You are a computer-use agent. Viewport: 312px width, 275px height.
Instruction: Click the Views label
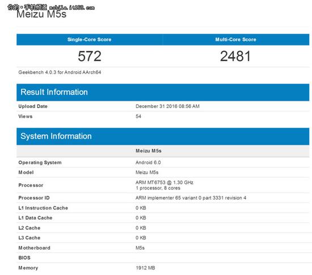point(26,116)
